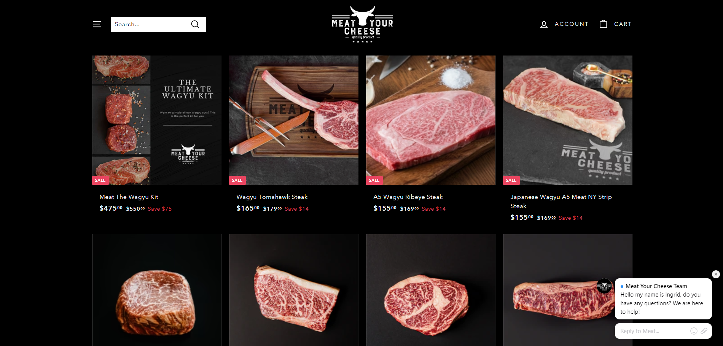Viewport: 723px width, 346px height.
Task: Click the Tomahawk steak product image
Action: click(x=294, y=120)
